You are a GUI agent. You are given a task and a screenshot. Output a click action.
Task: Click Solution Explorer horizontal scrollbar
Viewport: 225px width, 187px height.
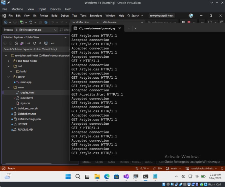pyautogui.click(x=28, y=163)
